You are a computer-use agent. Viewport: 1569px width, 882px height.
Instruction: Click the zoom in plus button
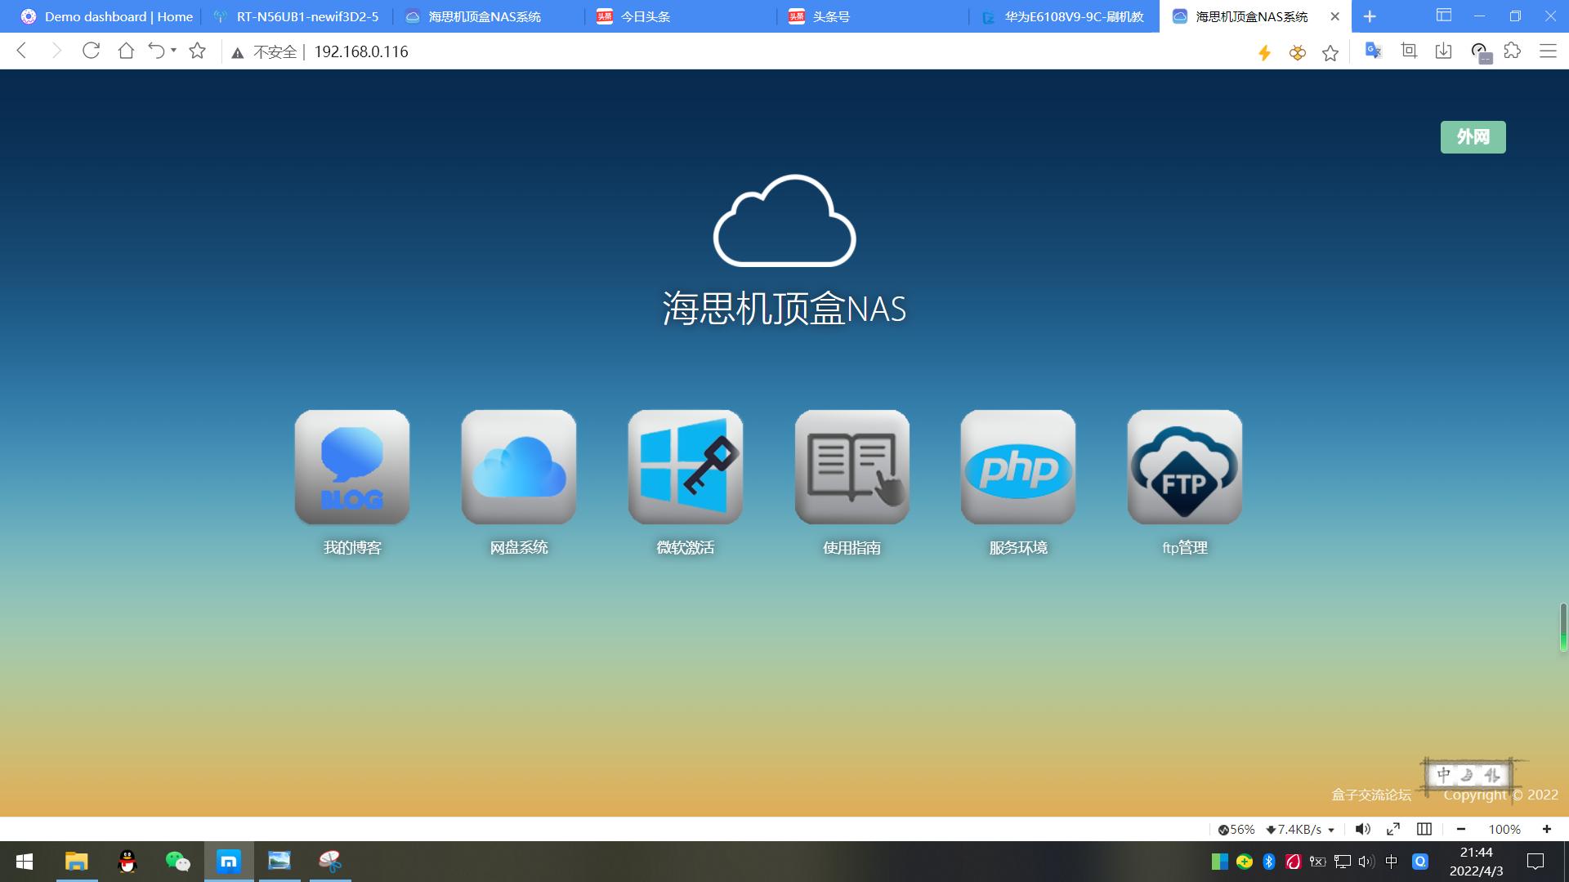pyautogui.click(x=1546, y=829)
